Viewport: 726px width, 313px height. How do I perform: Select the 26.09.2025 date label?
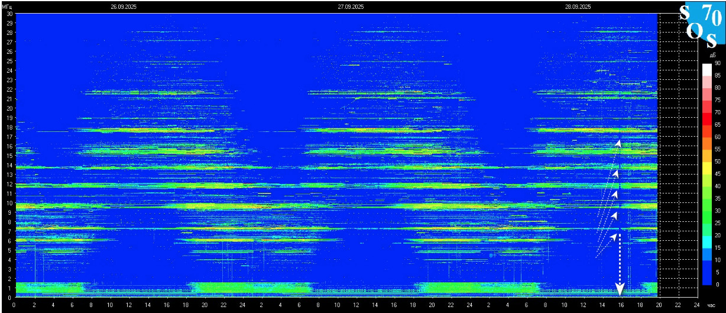(x=123, y=7)
